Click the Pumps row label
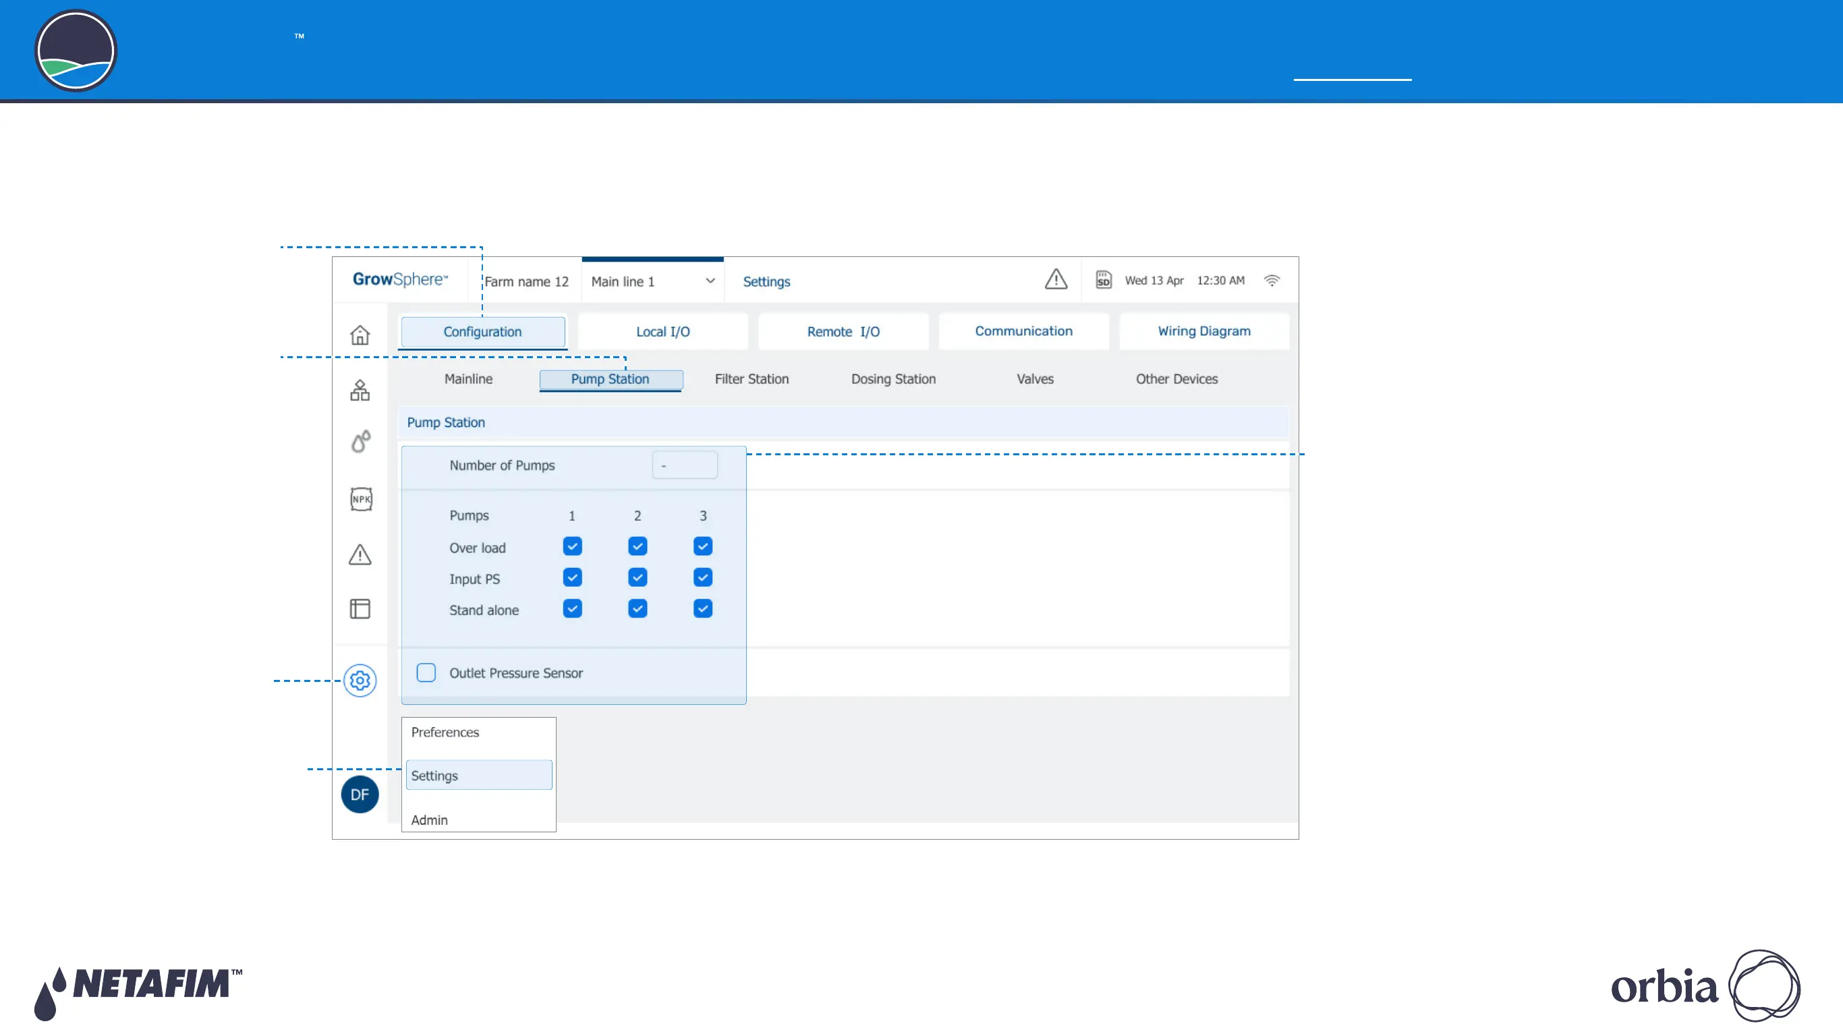 (470, 516)
